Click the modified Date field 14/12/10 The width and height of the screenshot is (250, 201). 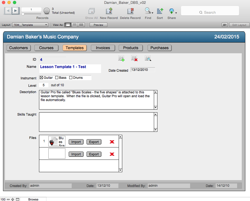pos(226,186)
